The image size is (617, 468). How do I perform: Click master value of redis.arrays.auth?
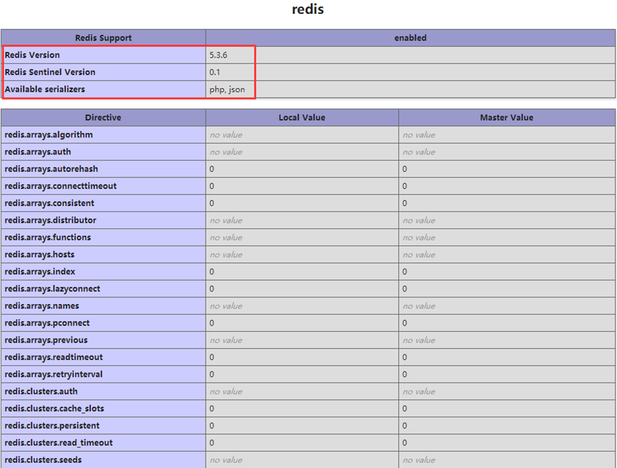[x=419, y=152]
